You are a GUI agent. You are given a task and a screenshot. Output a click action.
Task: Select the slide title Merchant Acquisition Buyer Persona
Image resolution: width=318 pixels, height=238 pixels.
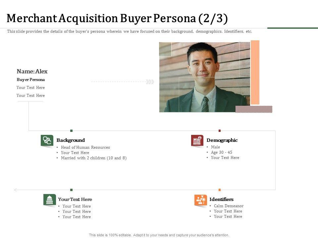(117, 19)
